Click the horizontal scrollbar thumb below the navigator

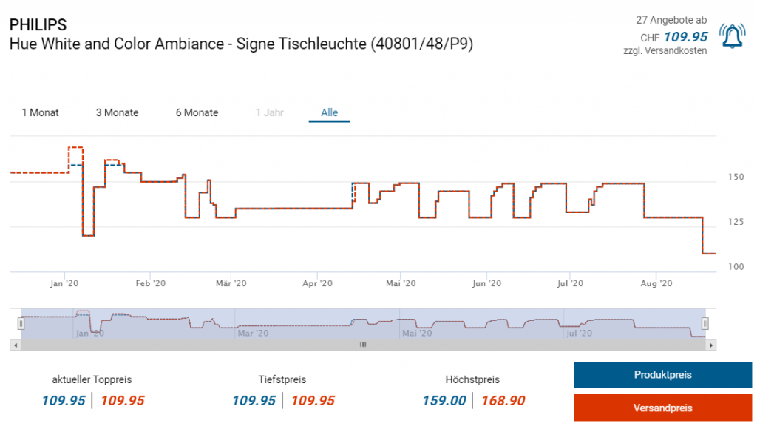pos(362,345)
